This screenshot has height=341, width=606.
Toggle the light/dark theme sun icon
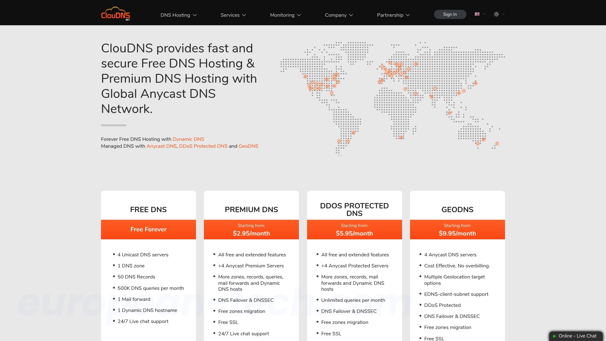[x=496, y=14]
